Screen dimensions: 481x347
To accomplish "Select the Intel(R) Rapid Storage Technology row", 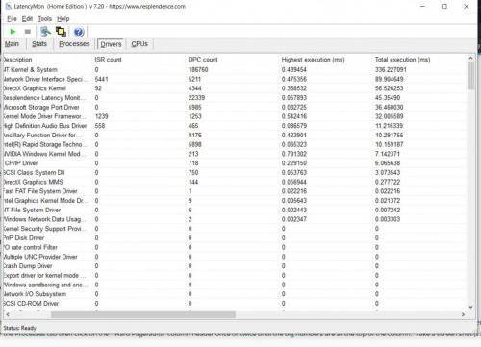I will coord(235,144).
